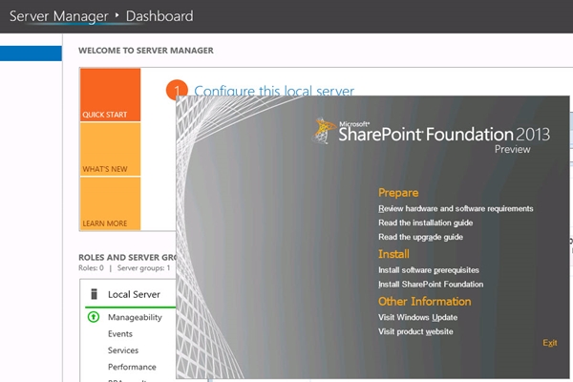Select highlighted Dashboard item in left navigation
This screenshot has height=382, width=573.
tap(31, 53)
